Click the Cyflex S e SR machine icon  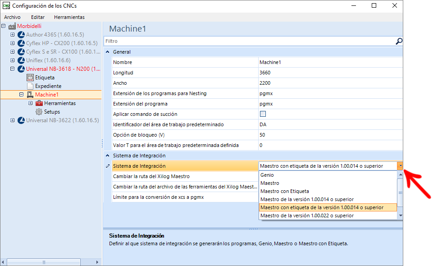pos(21,52)
